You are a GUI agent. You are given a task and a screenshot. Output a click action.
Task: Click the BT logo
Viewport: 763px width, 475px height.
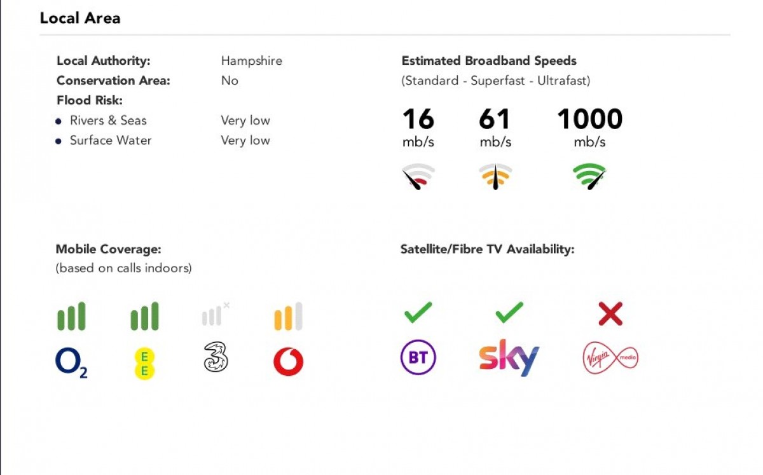coord(418,358)
